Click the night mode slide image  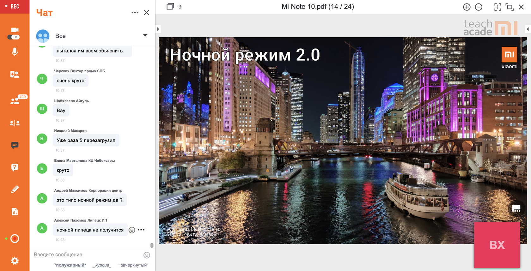[x=343, y=141]
